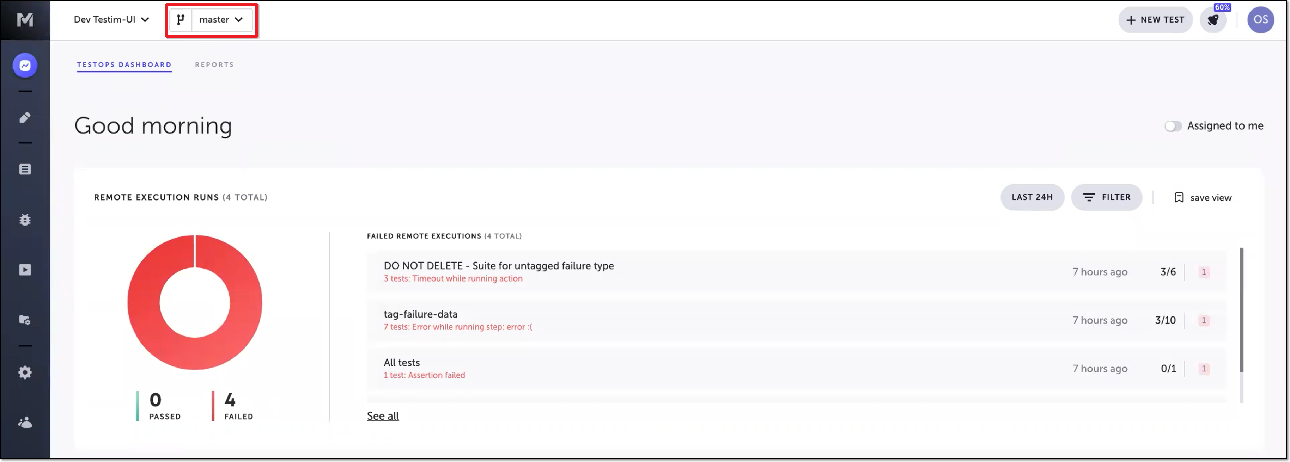
Task: Click the branch icon beside master
Action: point(181,19)
